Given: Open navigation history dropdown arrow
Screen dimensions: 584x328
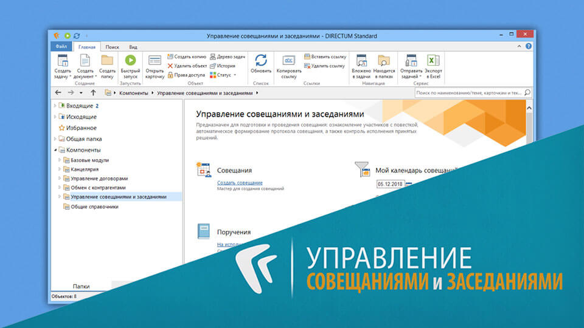Looking at the screenshot, I should coord(81,93).
